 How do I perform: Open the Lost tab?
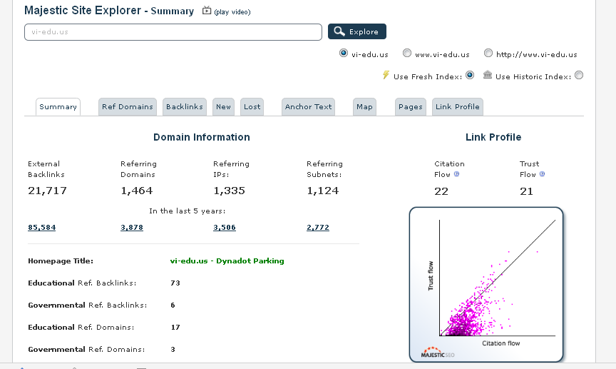pos(252,106)
